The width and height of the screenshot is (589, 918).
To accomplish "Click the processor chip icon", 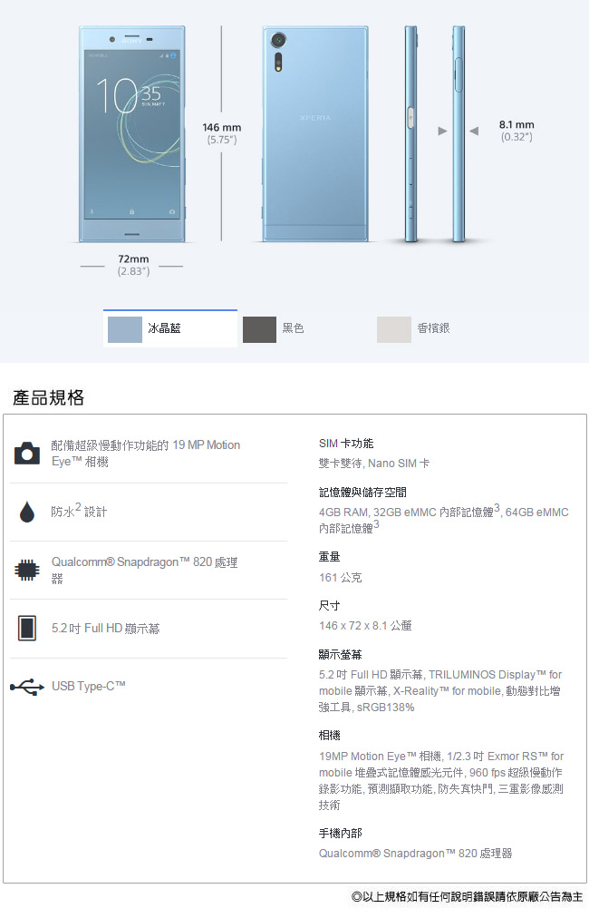I will (27, 570).
